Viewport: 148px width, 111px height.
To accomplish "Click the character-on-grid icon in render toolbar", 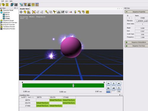I will point(29,12).
